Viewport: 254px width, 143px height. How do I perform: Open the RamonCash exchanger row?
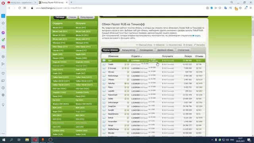tap(153, 95)
